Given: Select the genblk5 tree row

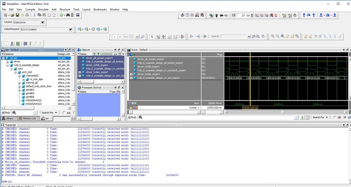Looking at the screenshot, I should click(x=30, y=93).
